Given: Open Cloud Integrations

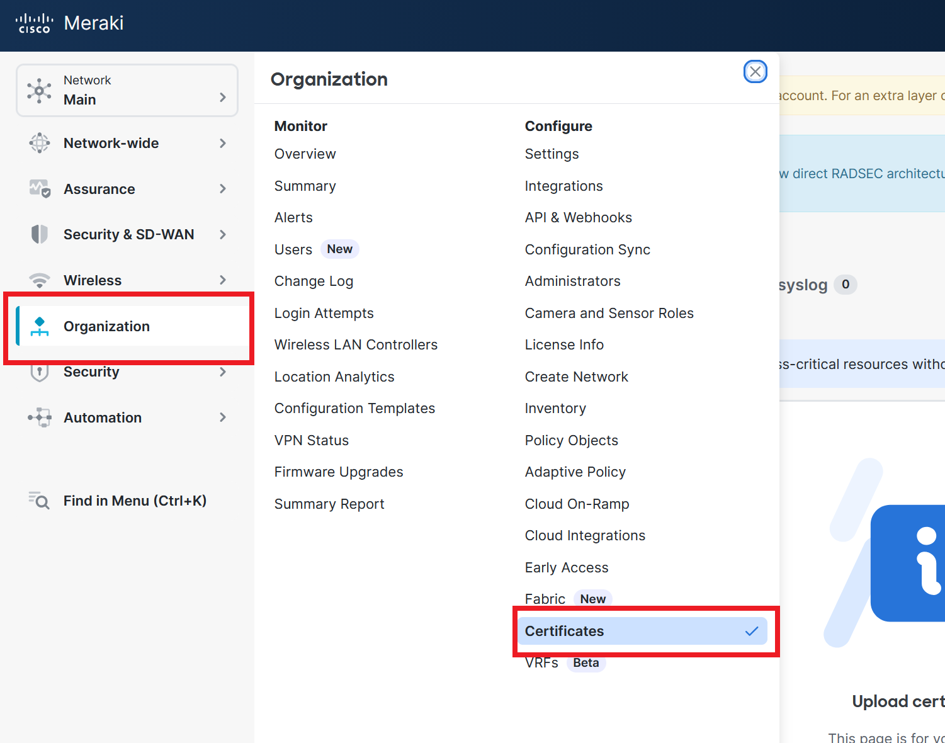Looking at the screenshot, I should 585,535.
